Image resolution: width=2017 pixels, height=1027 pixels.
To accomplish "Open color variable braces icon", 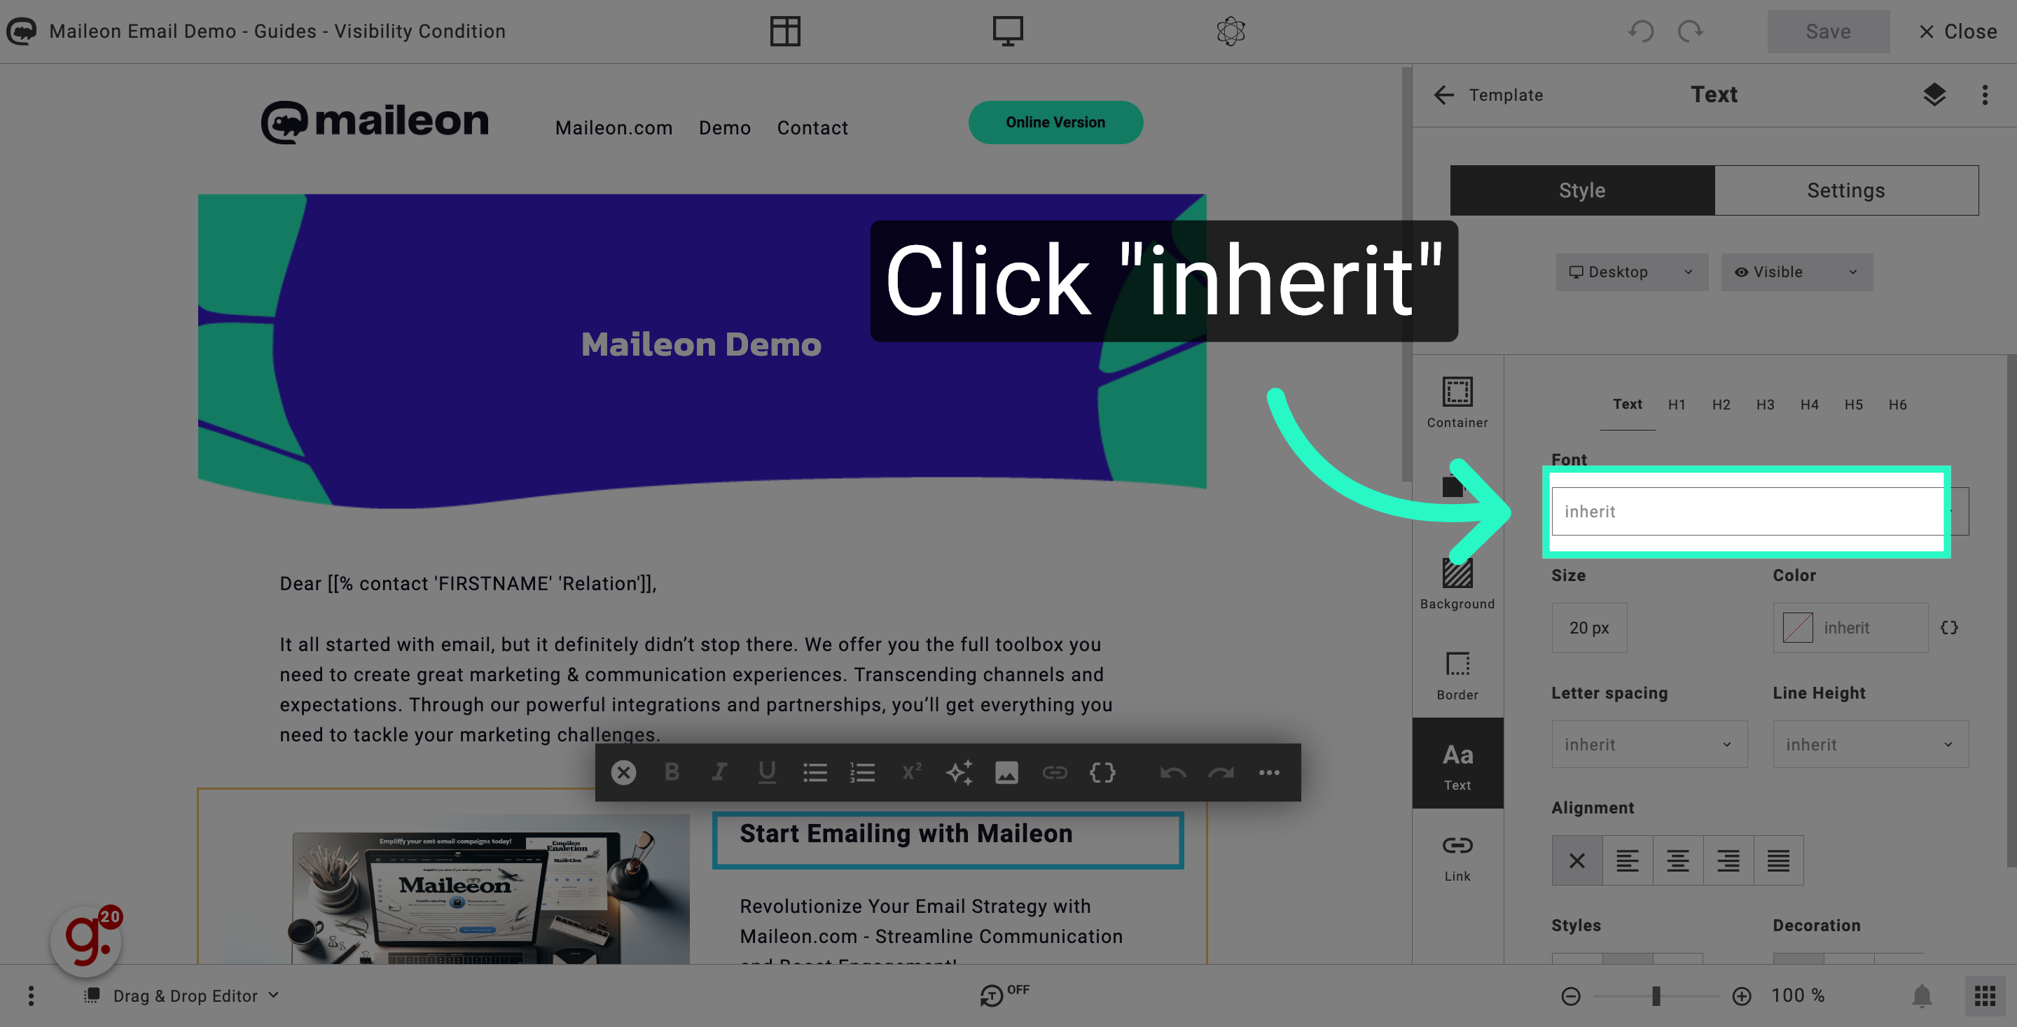I will coord(1950,628).
